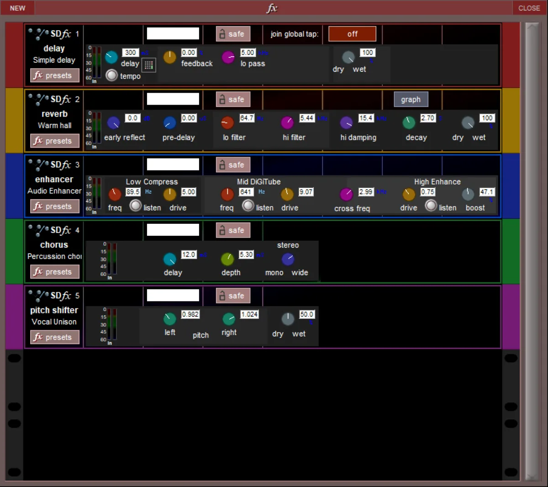Toggle the join global tap off button
548x487 pixels.
point(353,34)
